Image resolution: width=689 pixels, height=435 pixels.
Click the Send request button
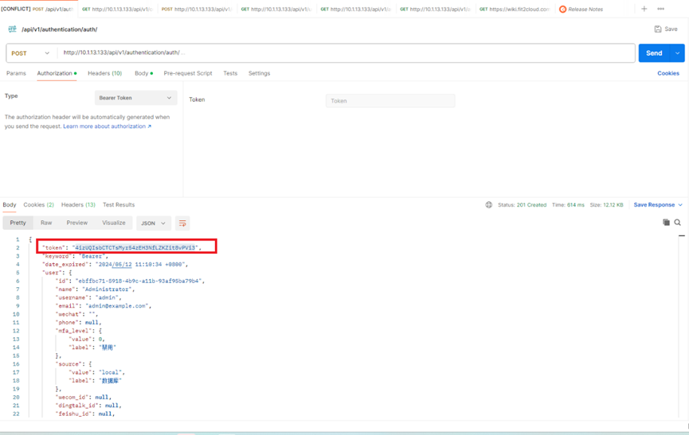pyautogui.click(x=654, y=53)
